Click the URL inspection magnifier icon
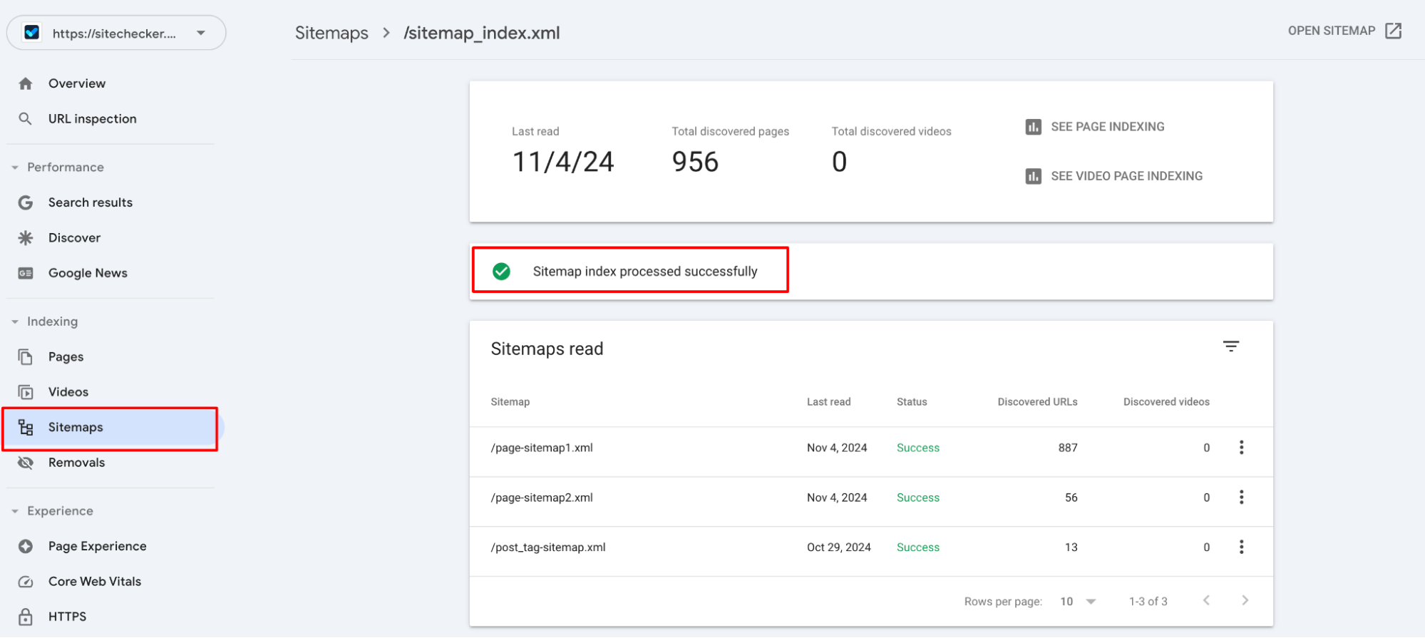This screenshot has height=638, width=1425. (x=26, y=118)
